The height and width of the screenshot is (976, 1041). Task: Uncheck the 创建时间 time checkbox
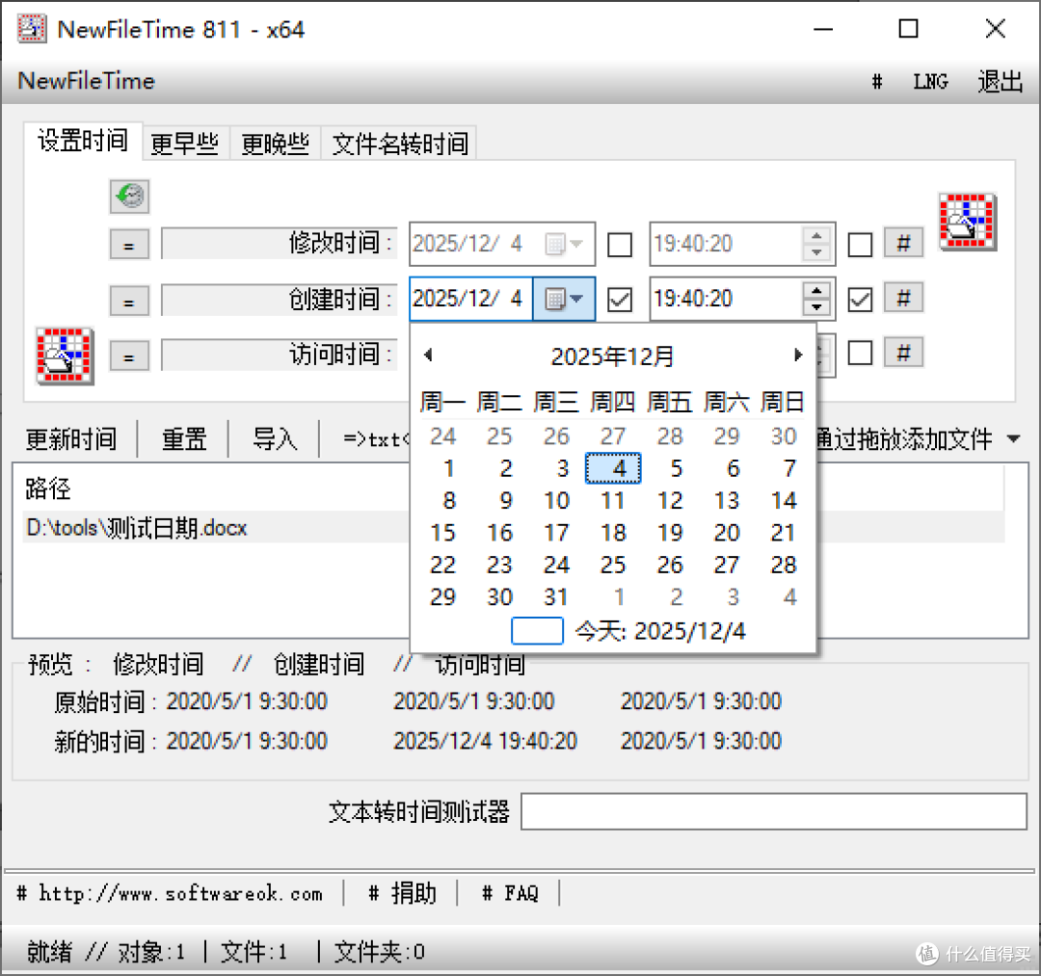860,300
